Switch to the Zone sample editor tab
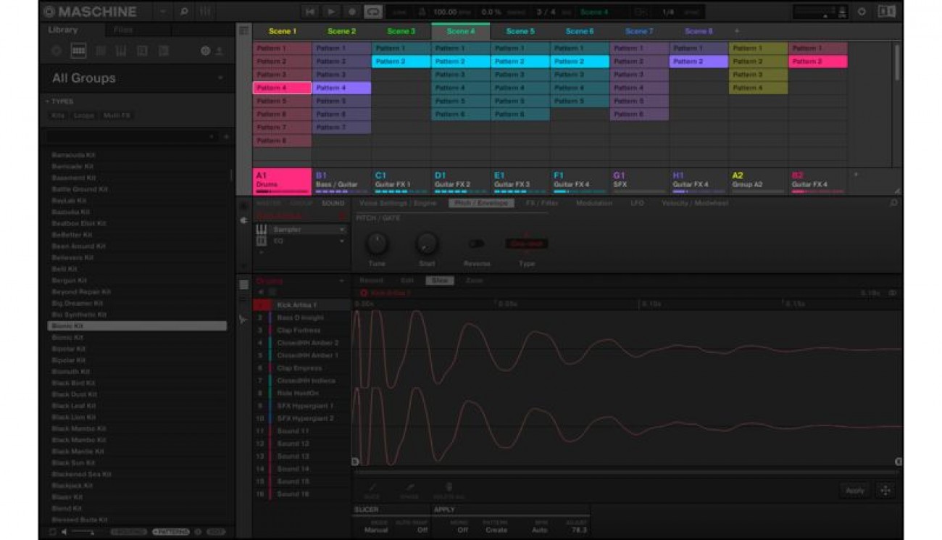The image size is (942, 540). point(474,281)
